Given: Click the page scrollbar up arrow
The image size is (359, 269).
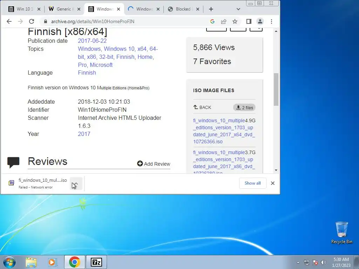Looking at the screenshot, I should 276,31.
